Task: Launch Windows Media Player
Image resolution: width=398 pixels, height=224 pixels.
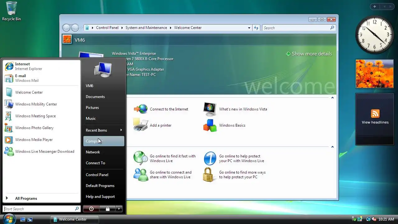Action: click(x=41, y=140)
